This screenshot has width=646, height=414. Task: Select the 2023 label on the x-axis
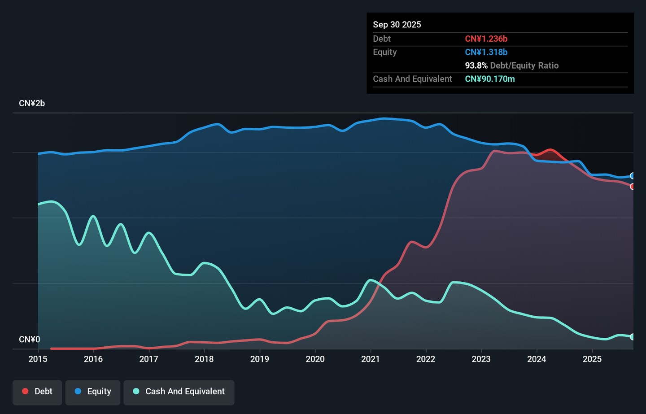point(481,359)
